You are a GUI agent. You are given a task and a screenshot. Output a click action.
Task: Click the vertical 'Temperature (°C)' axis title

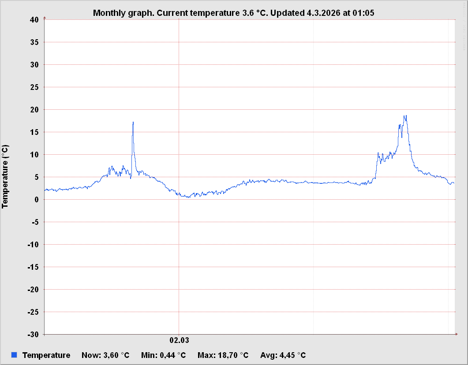point(5,176)
